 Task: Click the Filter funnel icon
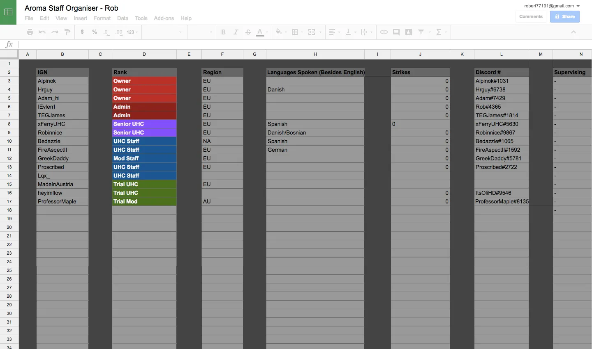[x=421, y=32]
